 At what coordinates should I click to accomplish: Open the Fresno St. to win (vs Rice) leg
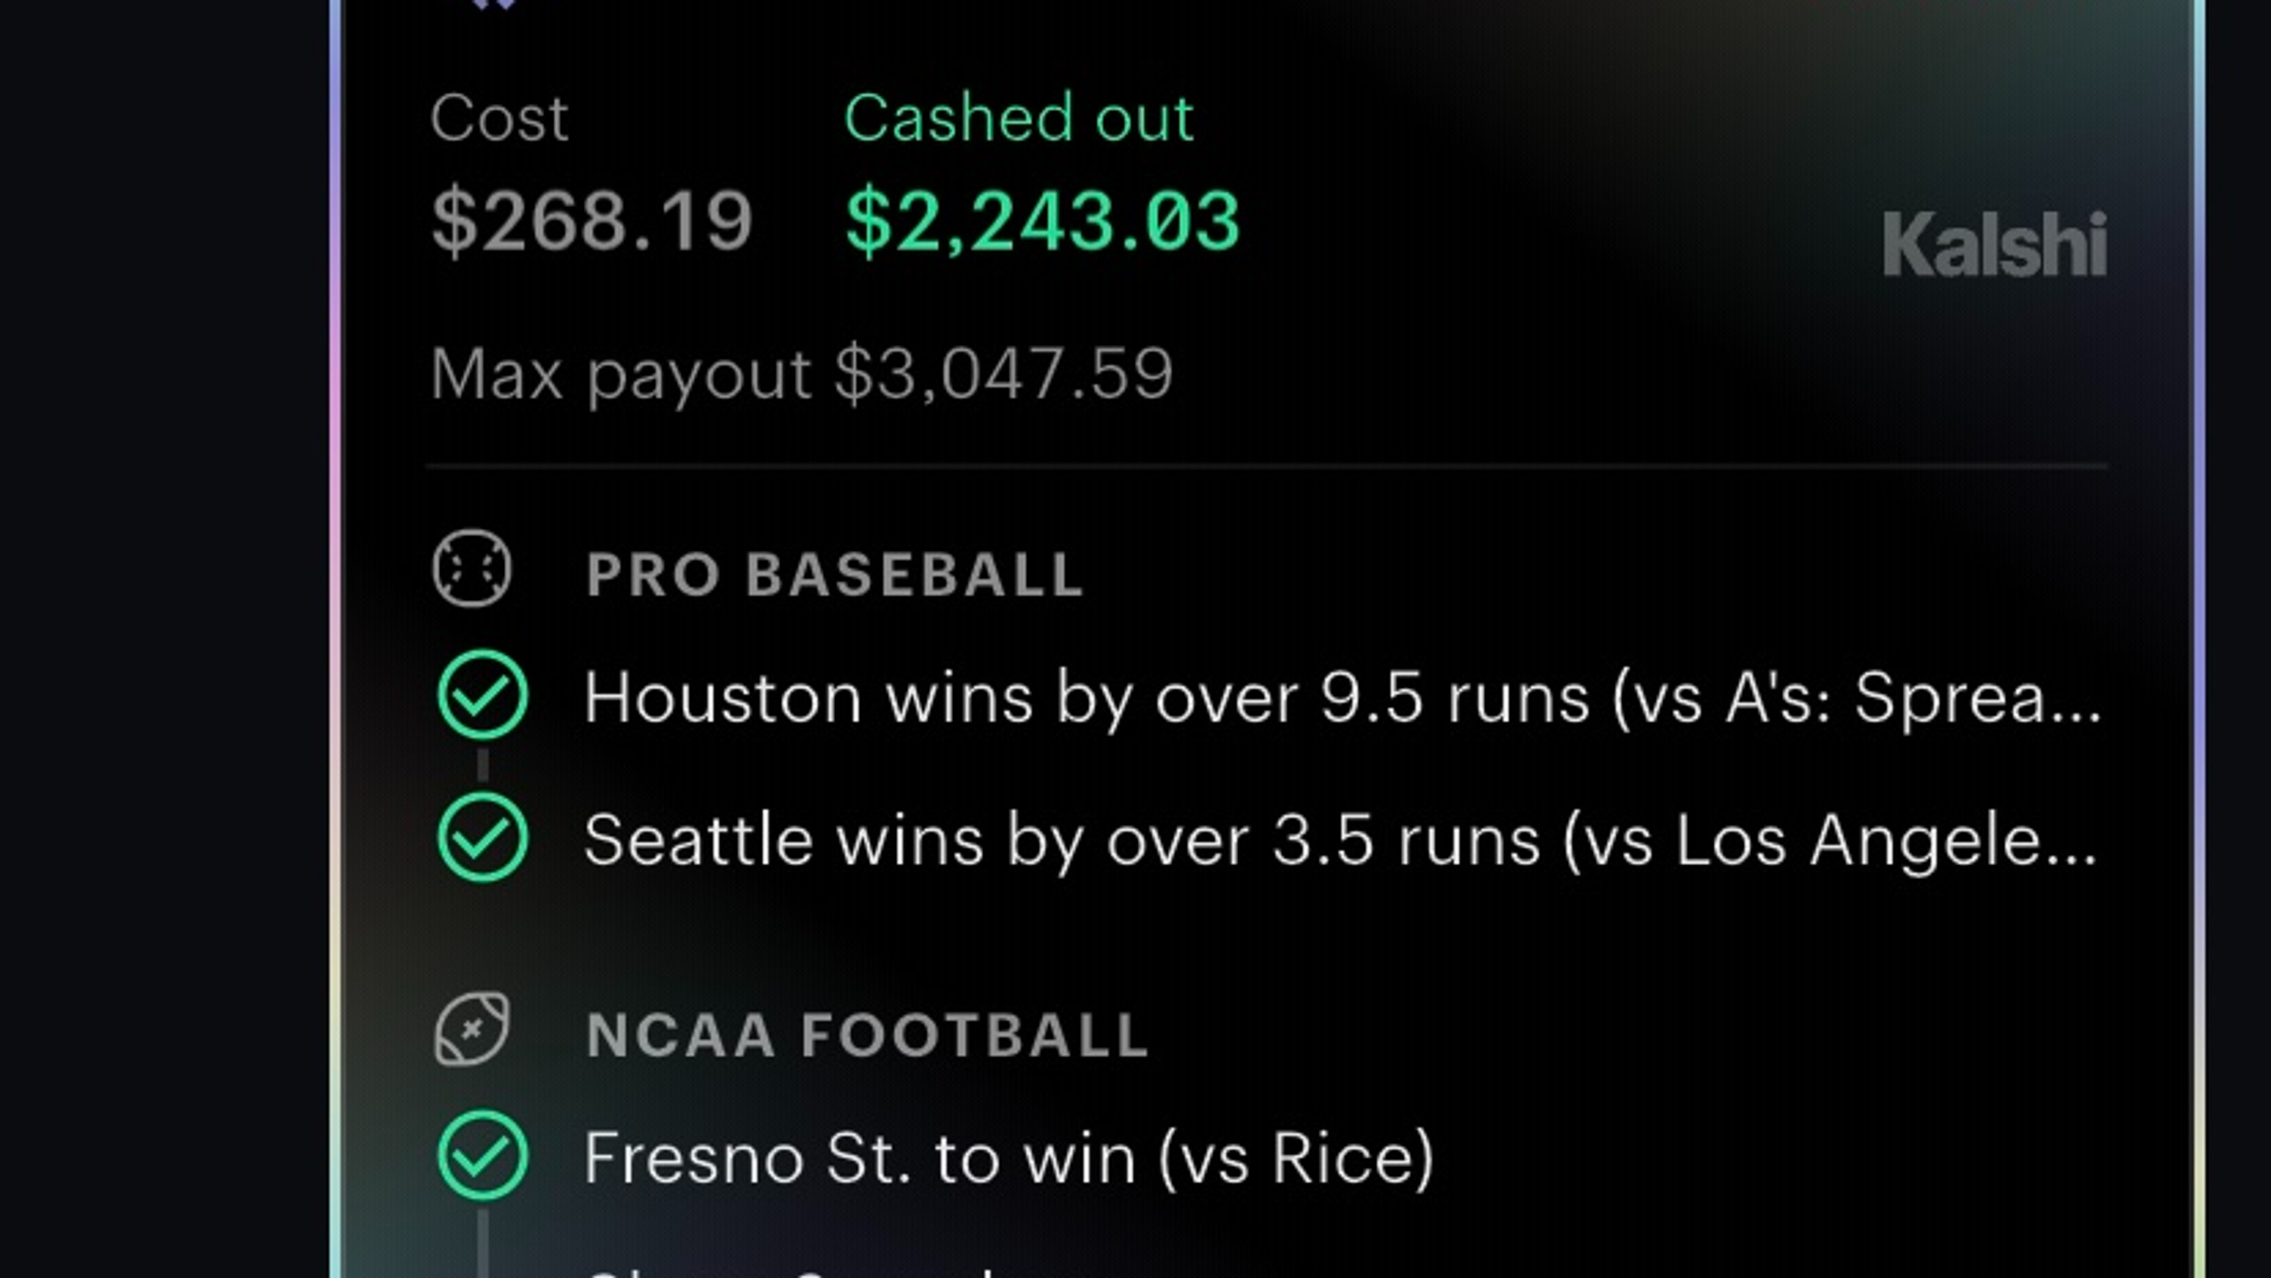pos(1009,1158)
